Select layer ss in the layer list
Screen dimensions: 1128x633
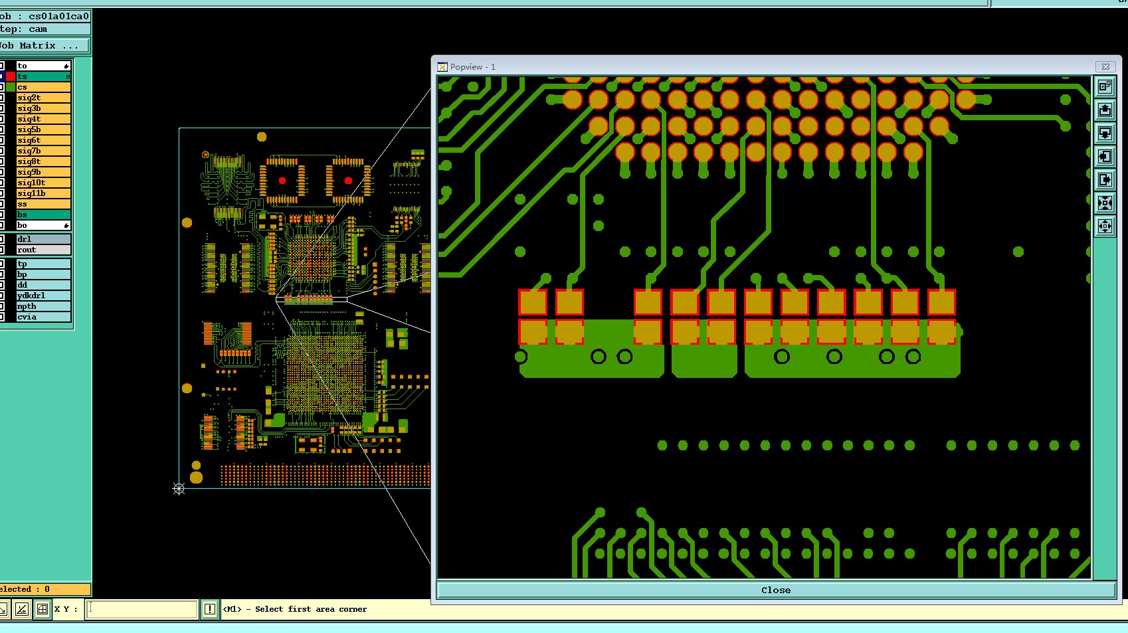43,204
